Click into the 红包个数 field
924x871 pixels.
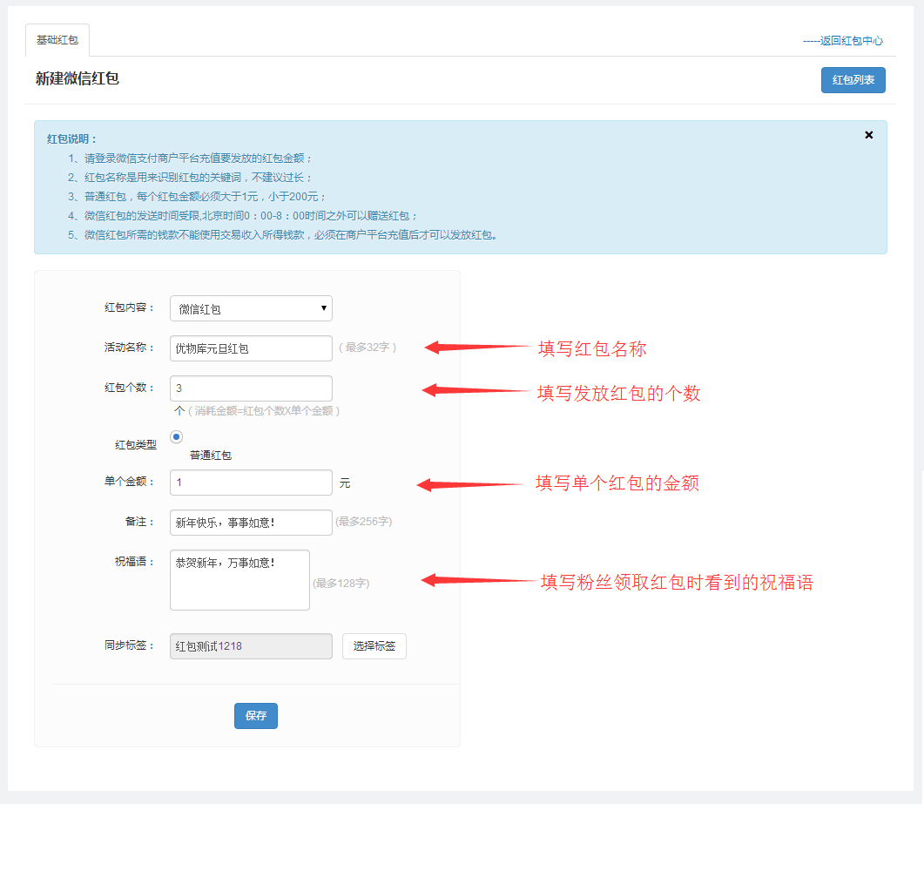click(x=251, y=388)
